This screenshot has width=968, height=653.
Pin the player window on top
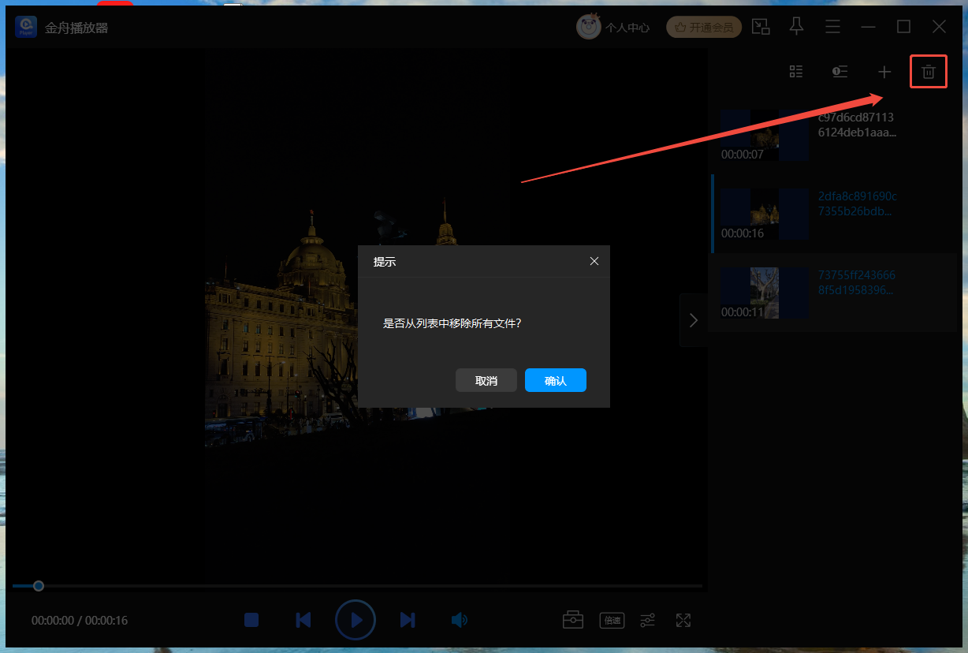[797, 26]
